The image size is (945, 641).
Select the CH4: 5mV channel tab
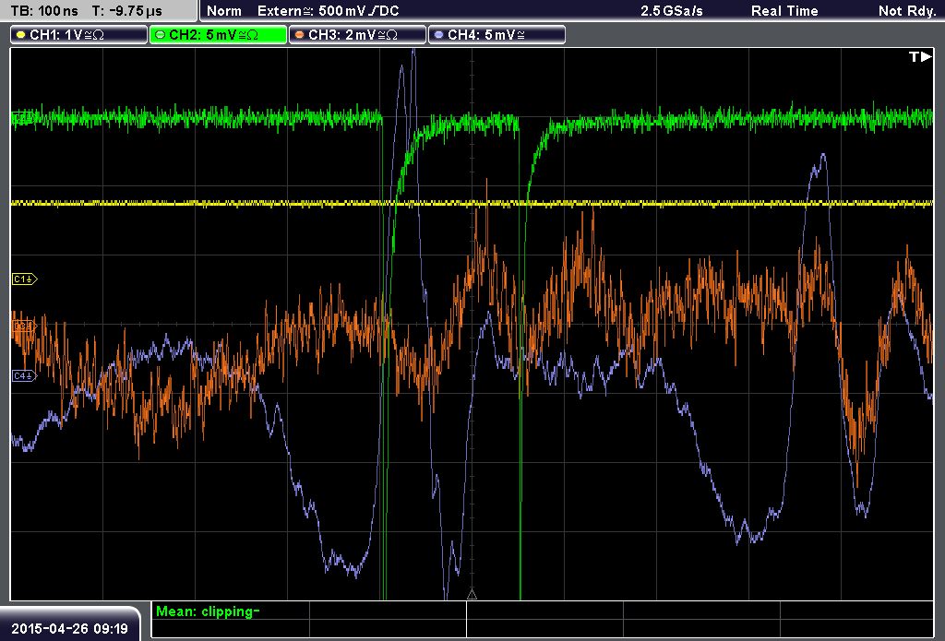pos(496,35)
